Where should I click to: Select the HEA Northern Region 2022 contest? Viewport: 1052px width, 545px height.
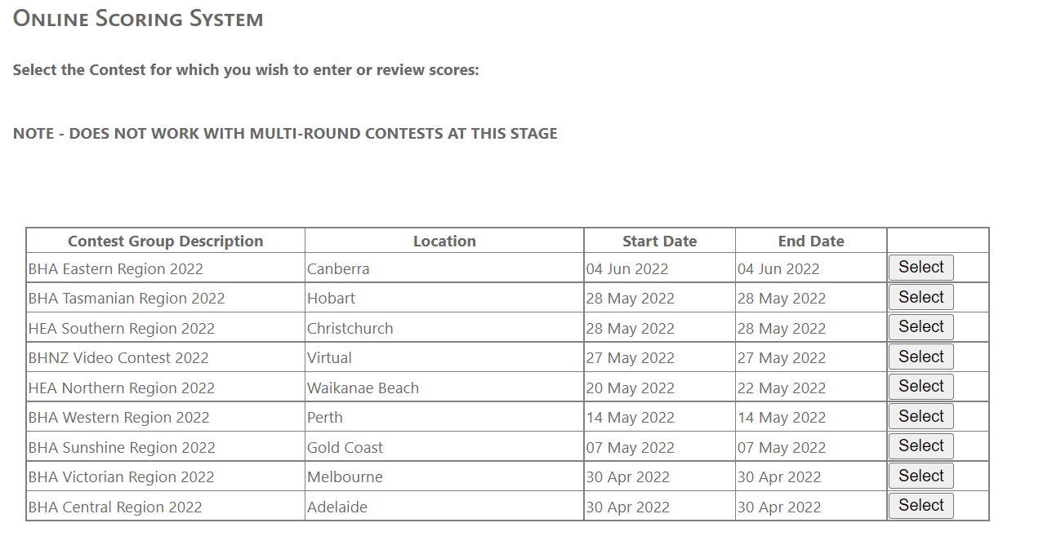pos(920,387)
